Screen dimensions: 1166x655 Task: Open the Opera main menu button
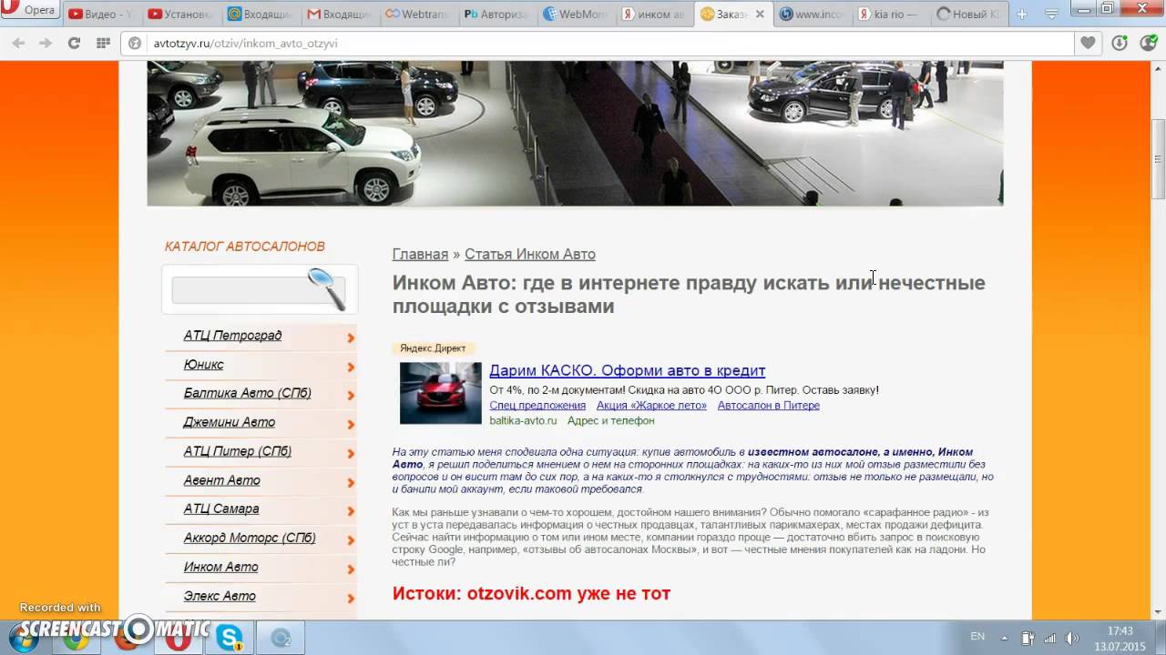coord(30,11)
